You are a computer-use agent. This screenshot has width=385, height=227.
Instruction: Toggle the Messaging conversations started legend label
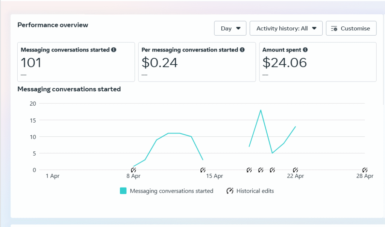pos(171,191)
